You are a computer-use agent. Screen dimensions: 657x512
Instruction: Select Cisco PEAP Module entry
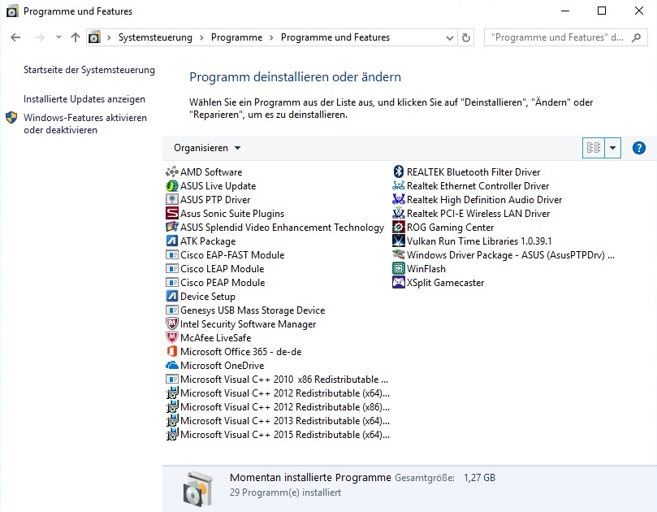click(215, 283)
